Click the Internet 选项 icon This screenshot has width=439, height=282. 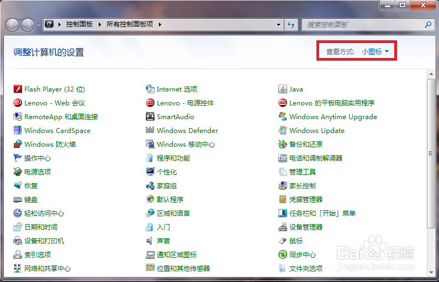point(150,89)
